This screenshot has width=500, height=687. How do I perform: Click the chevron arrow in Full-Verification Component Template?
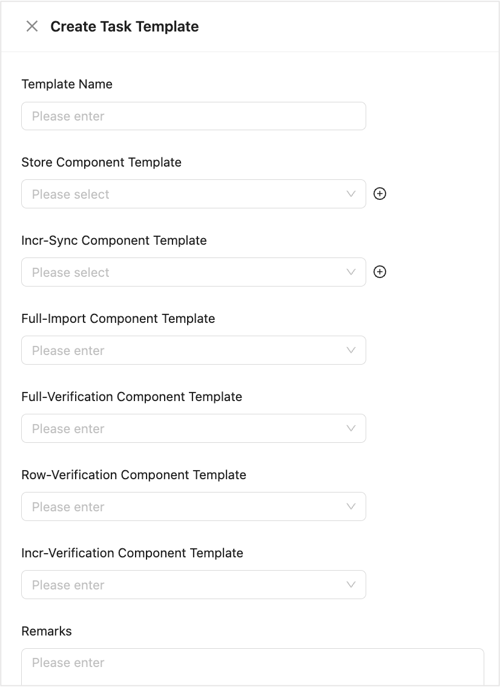[351, 428]
